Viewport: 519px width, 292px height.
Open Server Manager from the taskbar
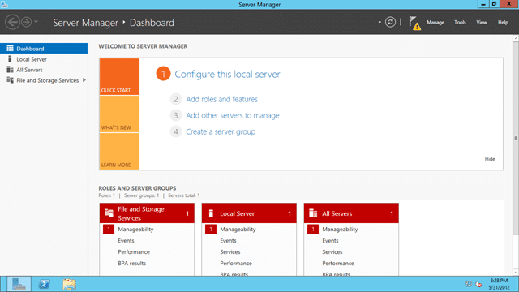[x=19, y=284]
